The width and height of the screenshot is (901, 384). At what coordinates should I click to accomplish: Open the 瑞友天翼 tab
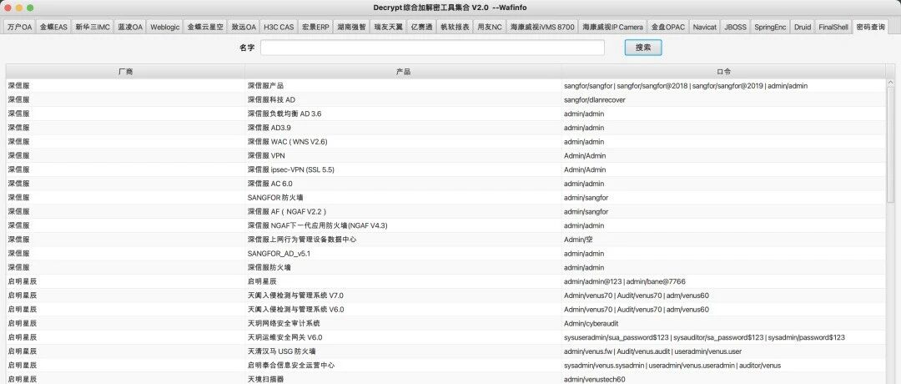pos(388,27)
